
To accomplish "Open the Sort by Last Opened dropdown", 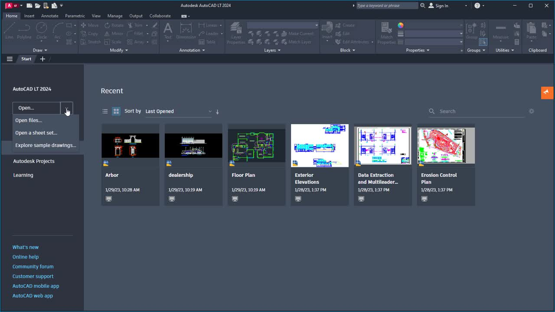I will [x=178, y=111].
